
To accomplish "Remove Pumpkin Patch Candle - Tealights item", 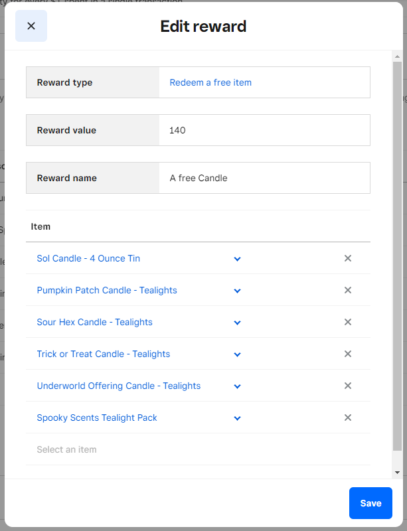I will 347,290.
